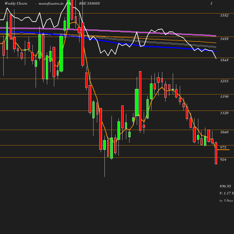The width and height of the screenshot is (234, 234).
Task: Click the 'Weekly Charts' title text
Action: pyautogui.click(x=16, y=4)
